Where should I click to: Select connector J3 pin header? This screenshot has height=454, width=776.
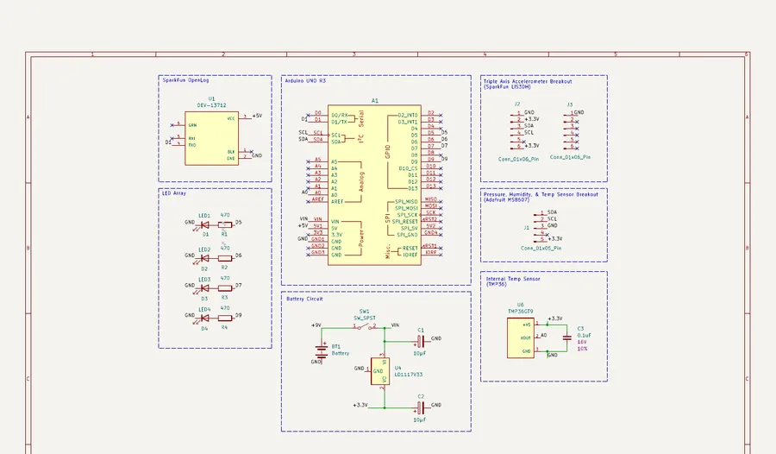571,129
